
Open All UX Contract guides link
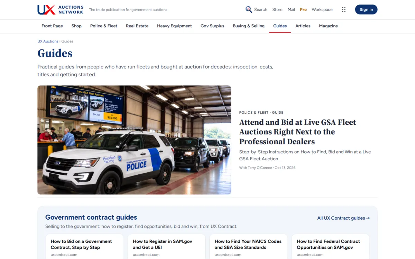[x=343, y=218]
